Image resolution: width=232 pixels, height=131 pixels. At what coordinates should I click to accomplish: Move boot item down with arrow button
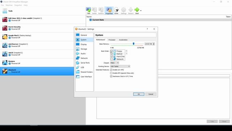127,53
